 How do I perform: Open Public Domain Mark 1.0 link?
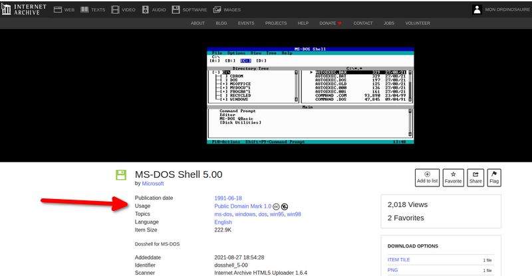click(243, 206)
